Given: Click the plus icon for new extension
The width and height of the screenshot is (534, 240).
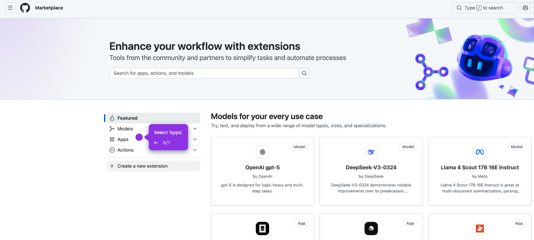Looking at the screenshot, I should [112, 166].
